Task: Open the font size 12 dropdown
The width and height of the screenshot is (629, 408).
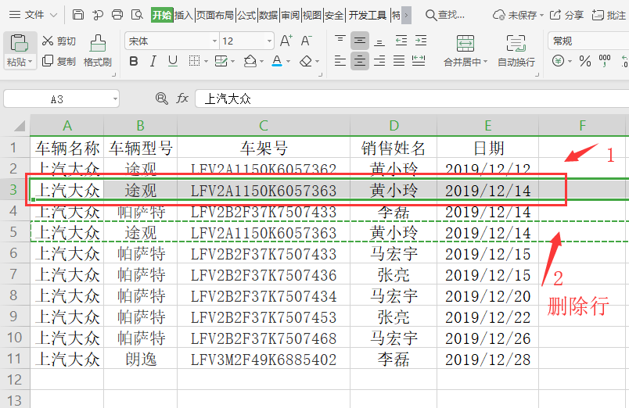Action: point(269,41)
